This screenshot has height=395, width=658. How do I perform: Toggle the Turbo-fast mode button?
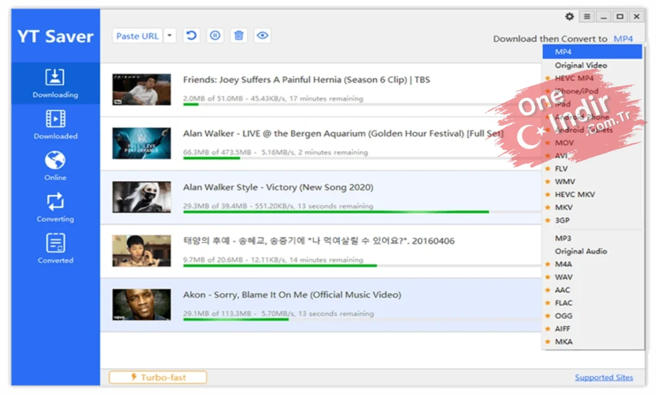point(158,377)
